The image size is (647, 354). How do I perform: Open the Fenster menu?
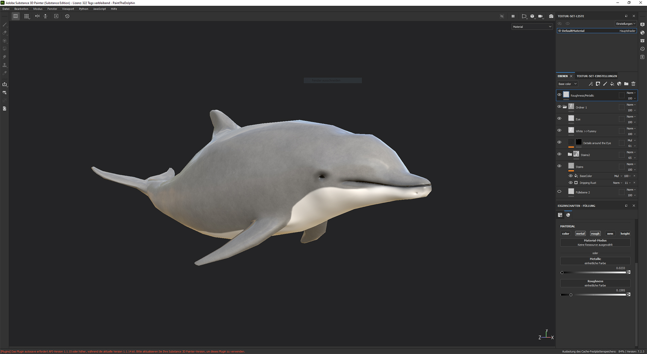pyautogui.click(x=52, y=9)
